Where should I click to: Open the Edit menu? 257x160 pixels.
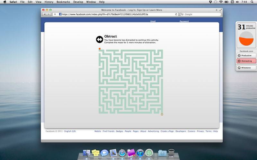click(x=30, y=2)
